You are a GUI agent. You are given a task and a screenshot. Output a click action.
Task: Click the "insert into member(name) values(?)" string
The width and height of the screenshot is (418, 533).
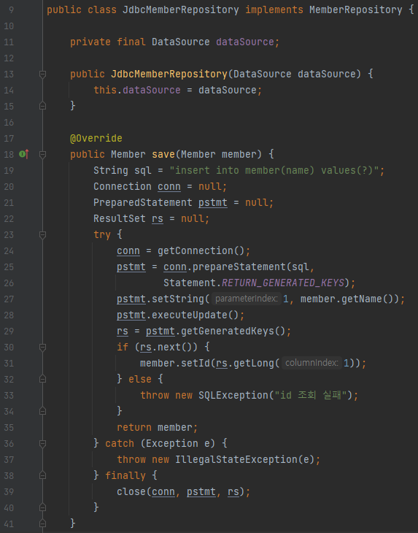click(x=274, y=170)
